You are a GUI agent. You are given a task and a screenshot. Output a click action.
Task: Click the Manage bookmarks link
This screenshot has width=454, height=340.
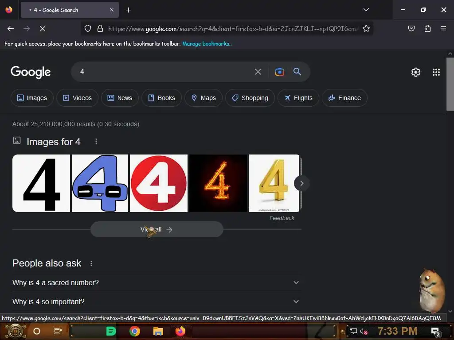[207, 44]
